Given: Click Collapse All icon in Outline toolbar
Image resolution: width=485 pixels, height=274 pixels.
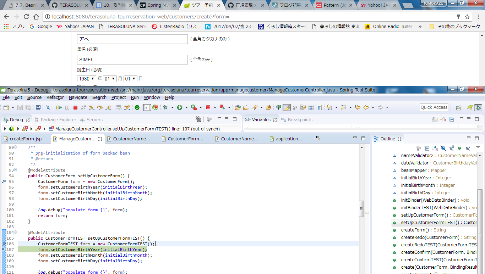Looking at the screenshot, I should click(427, 148).
